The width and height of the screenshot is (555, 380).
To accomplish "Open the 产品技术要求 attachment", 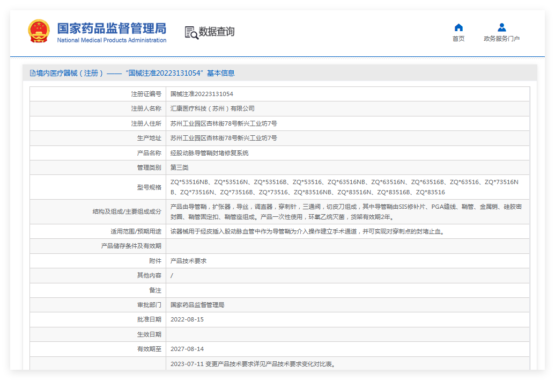I will tap(188, 261).
